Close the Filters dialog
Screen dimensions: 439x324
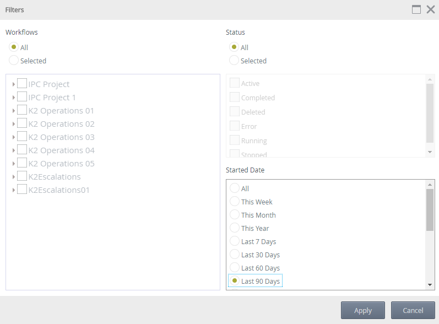(431, 9)
